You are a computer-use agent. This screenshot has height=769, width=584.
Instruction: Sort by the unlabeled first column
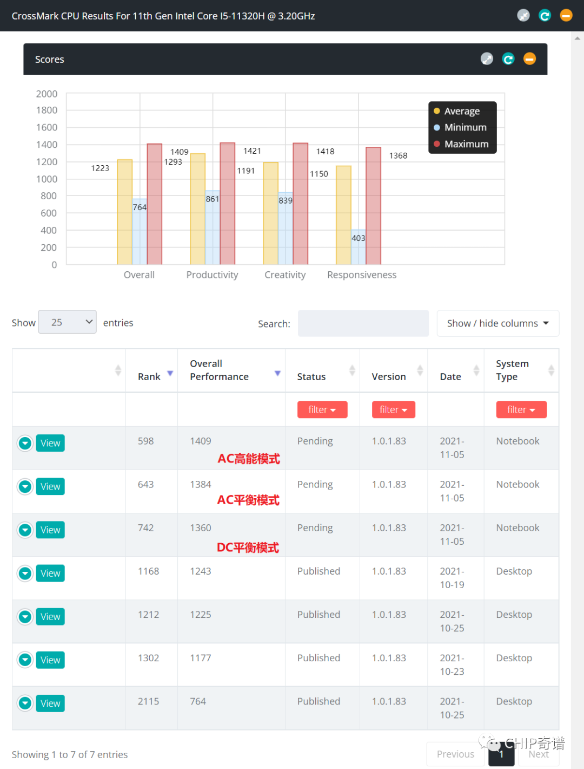click(x=69, y=371)
